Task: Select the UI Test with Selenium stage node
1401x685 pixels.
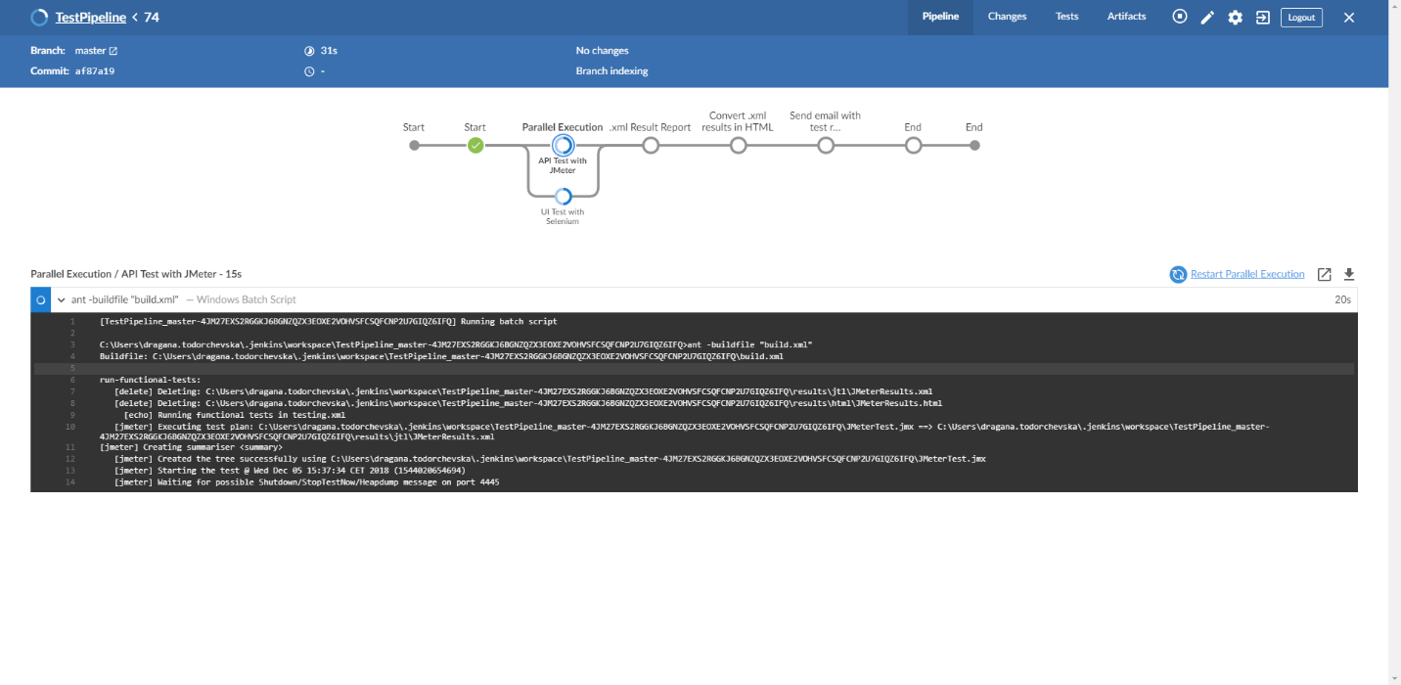Action: click(x=563, y=196)
